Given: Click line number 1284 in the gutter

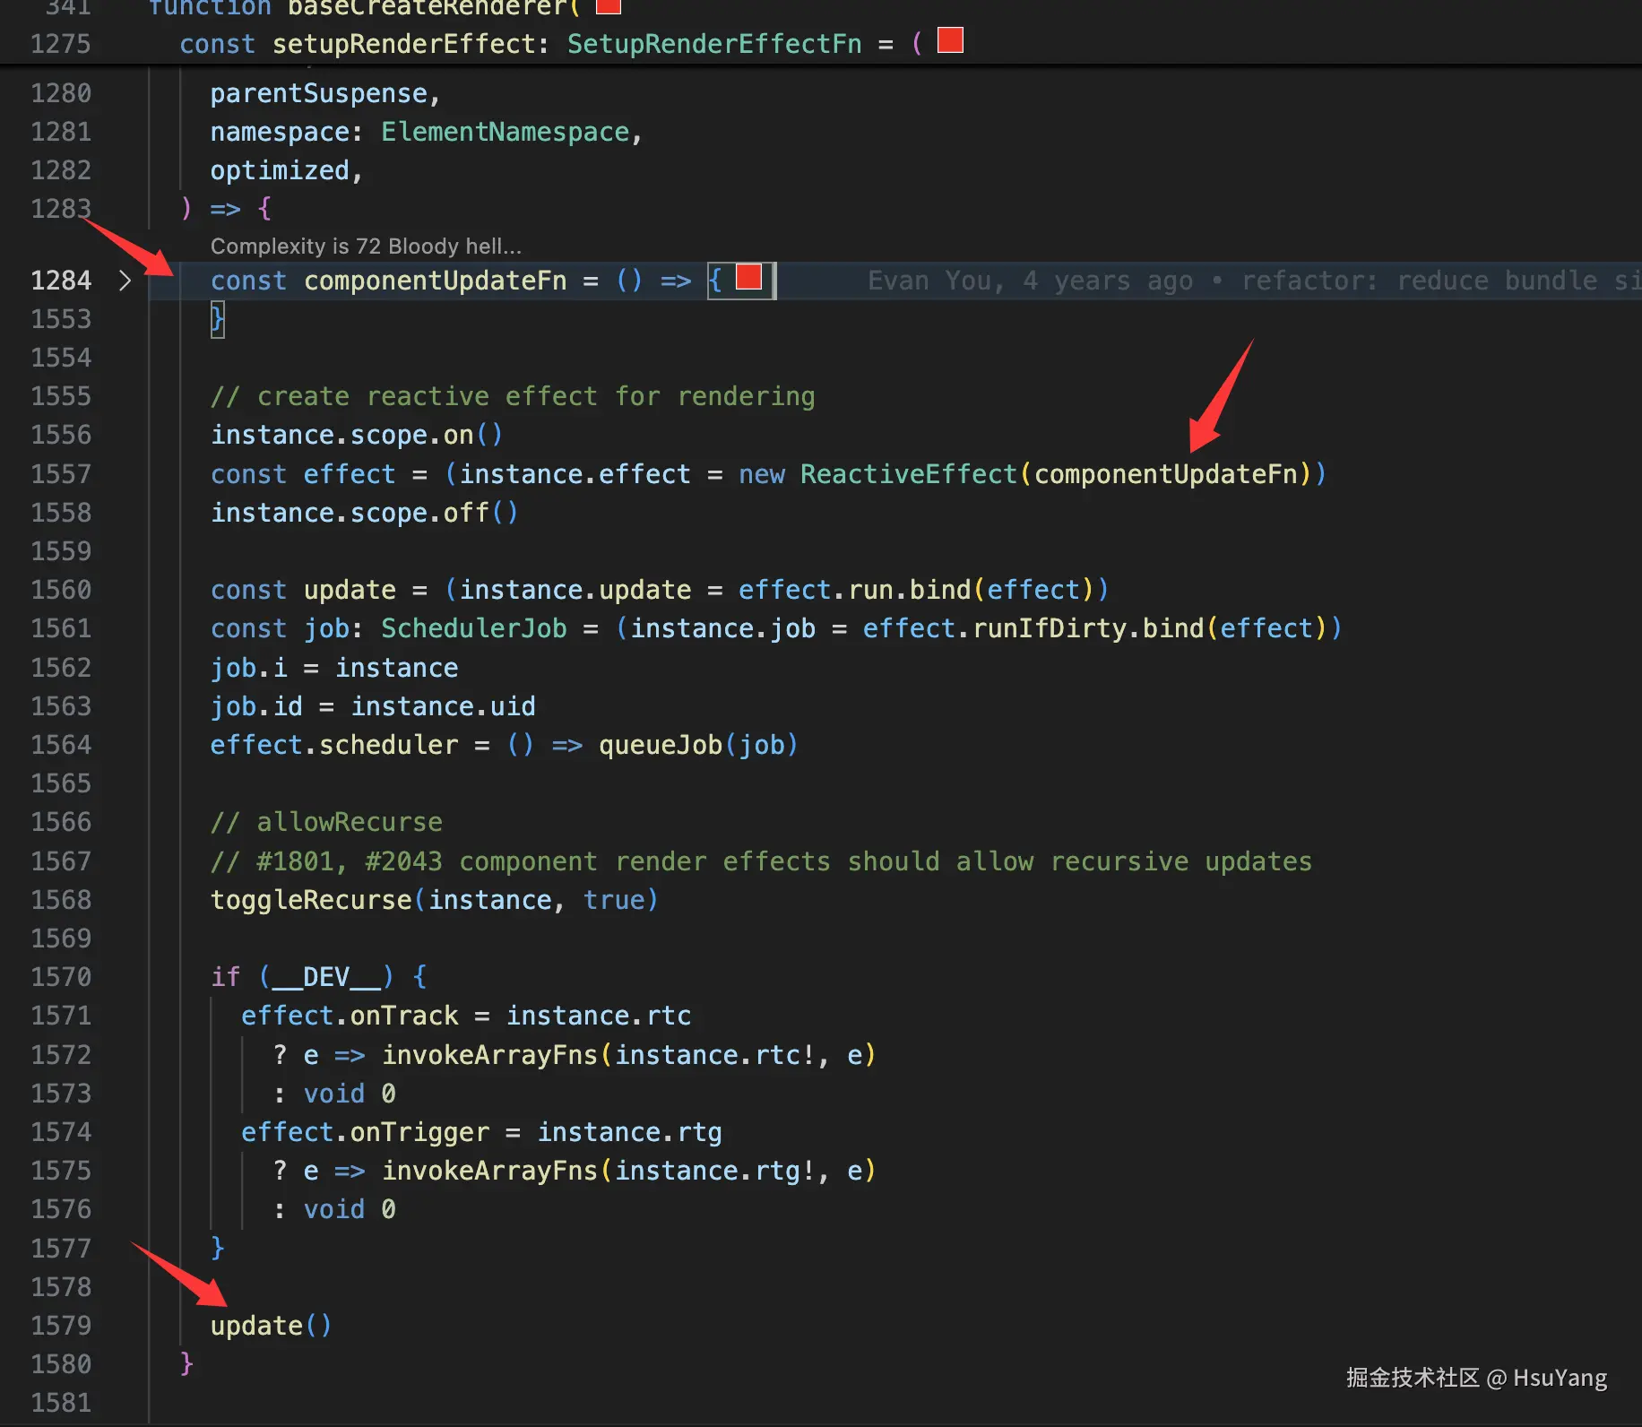Looking at the screenshot, I should tap(61, 281).
